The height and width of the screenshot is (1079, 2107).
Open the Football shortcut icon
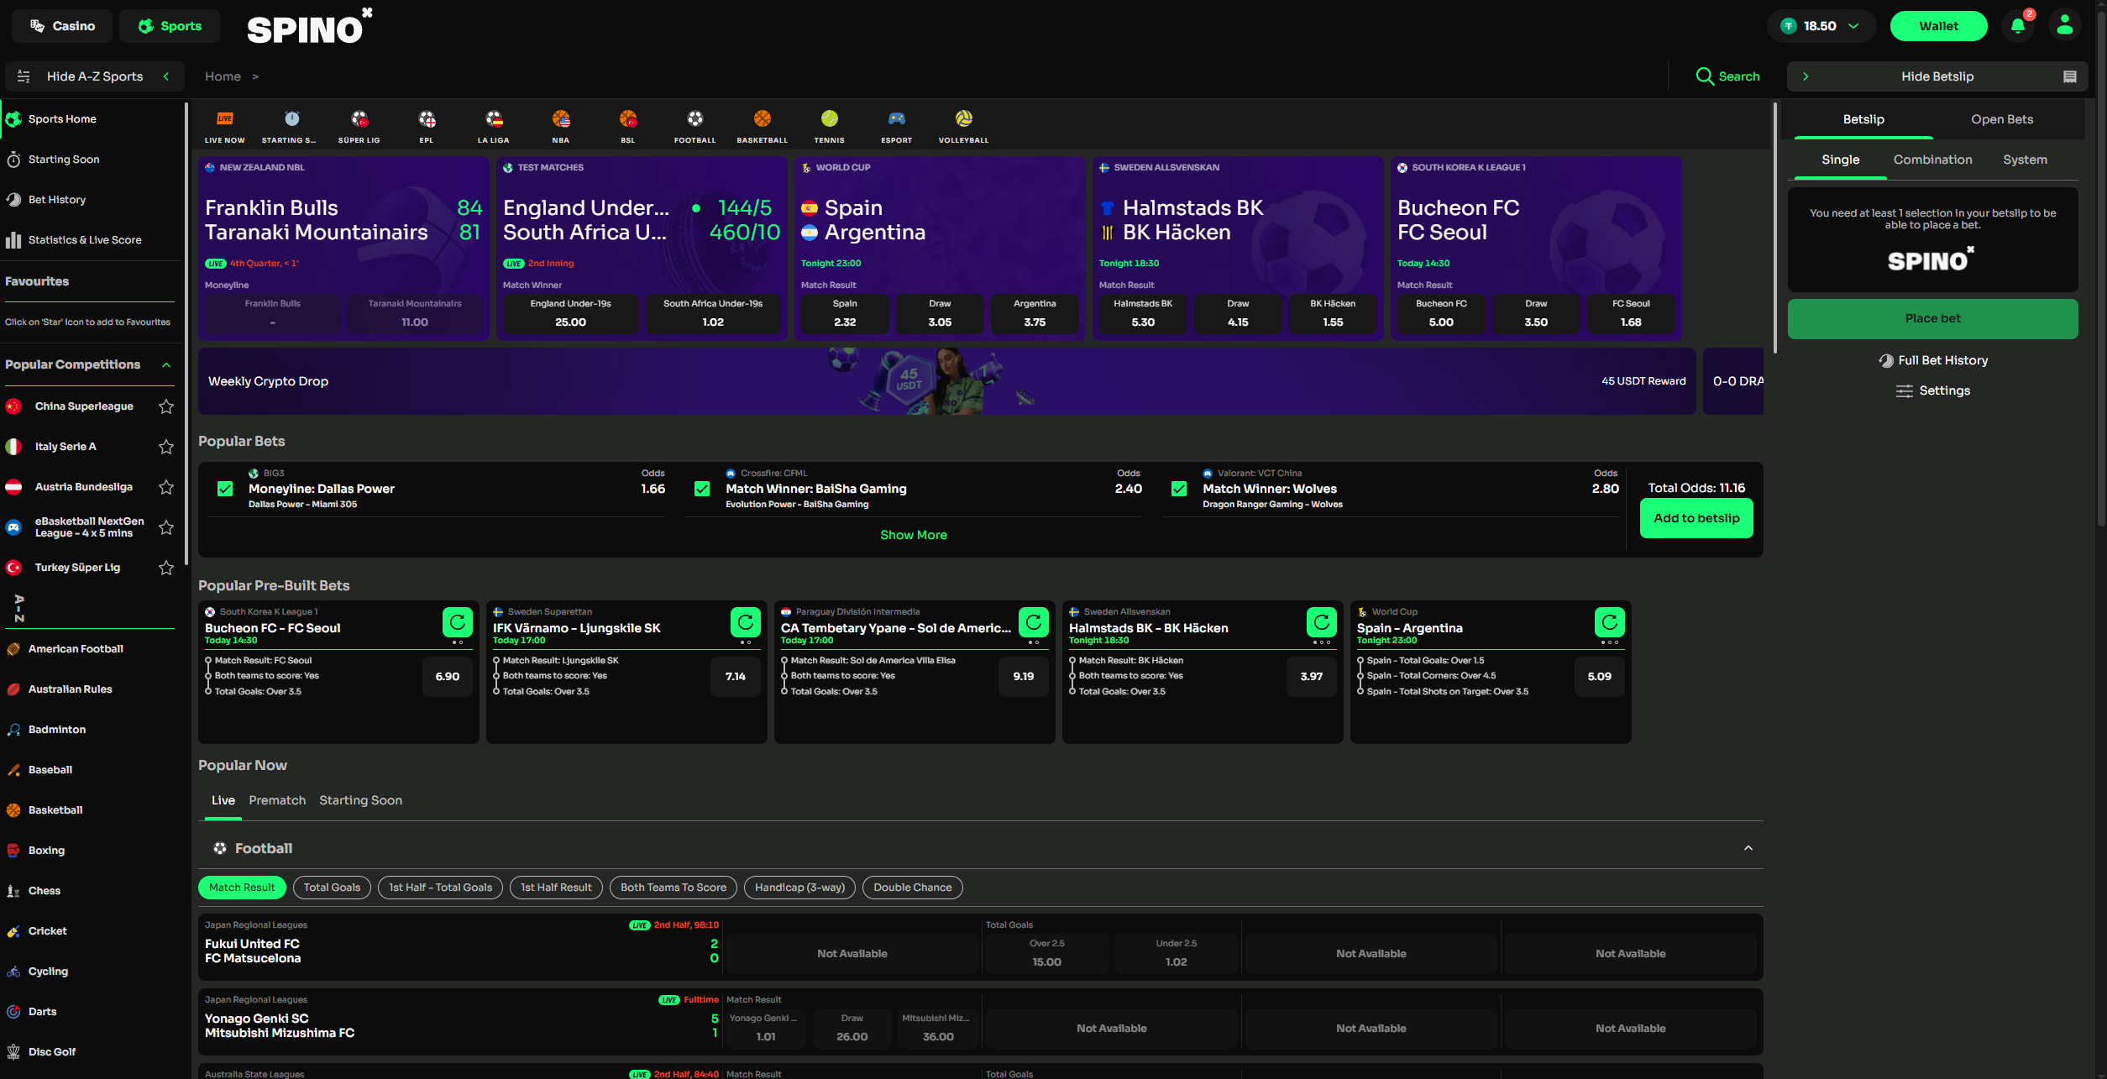[695, 119]
